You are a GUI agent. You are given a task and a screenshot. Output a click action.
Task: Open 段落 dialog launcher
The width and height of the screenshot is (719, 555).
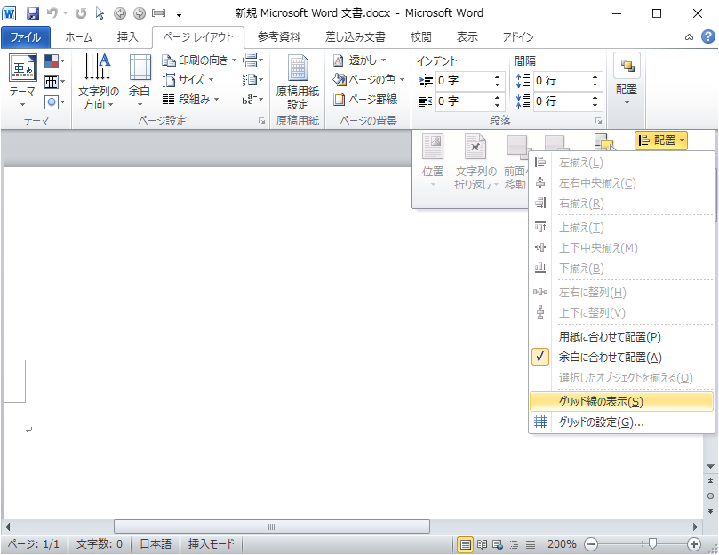pyautogui.click(x=598, y=121)
